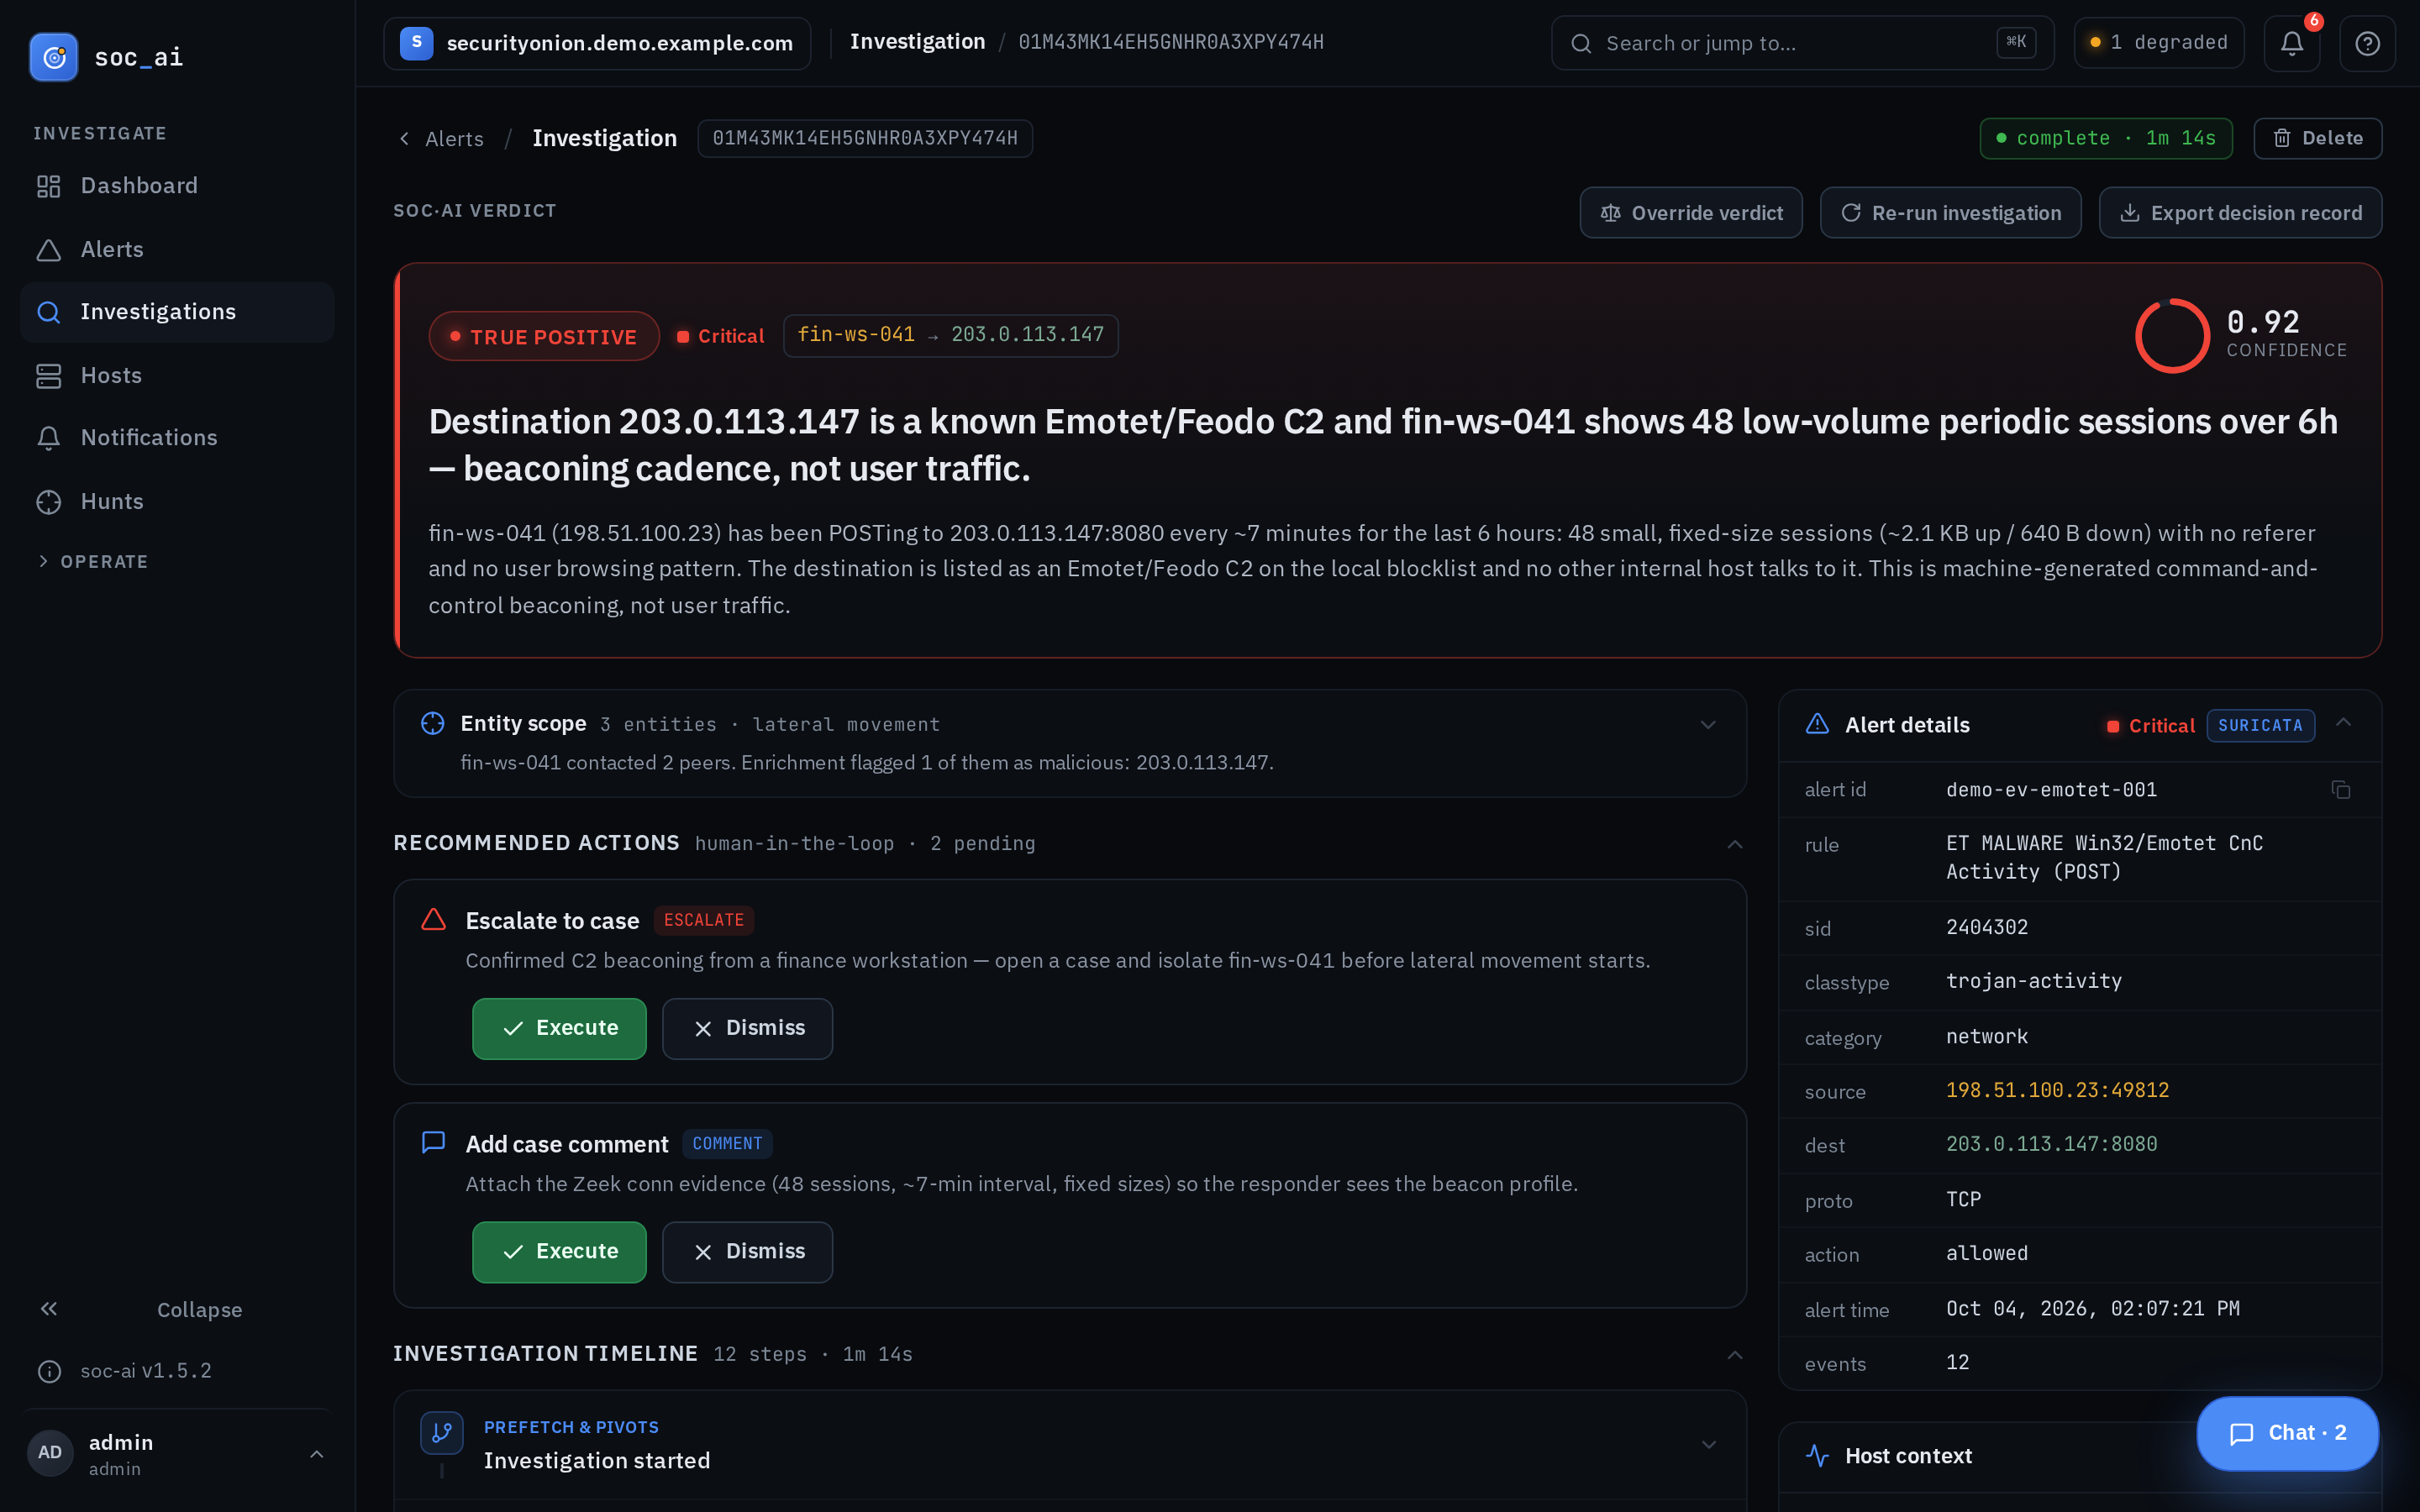2420x1512 pixels.
Task: Click the fin-ws-041 → 203.0.113.147 chip
Action: point(951,335)
